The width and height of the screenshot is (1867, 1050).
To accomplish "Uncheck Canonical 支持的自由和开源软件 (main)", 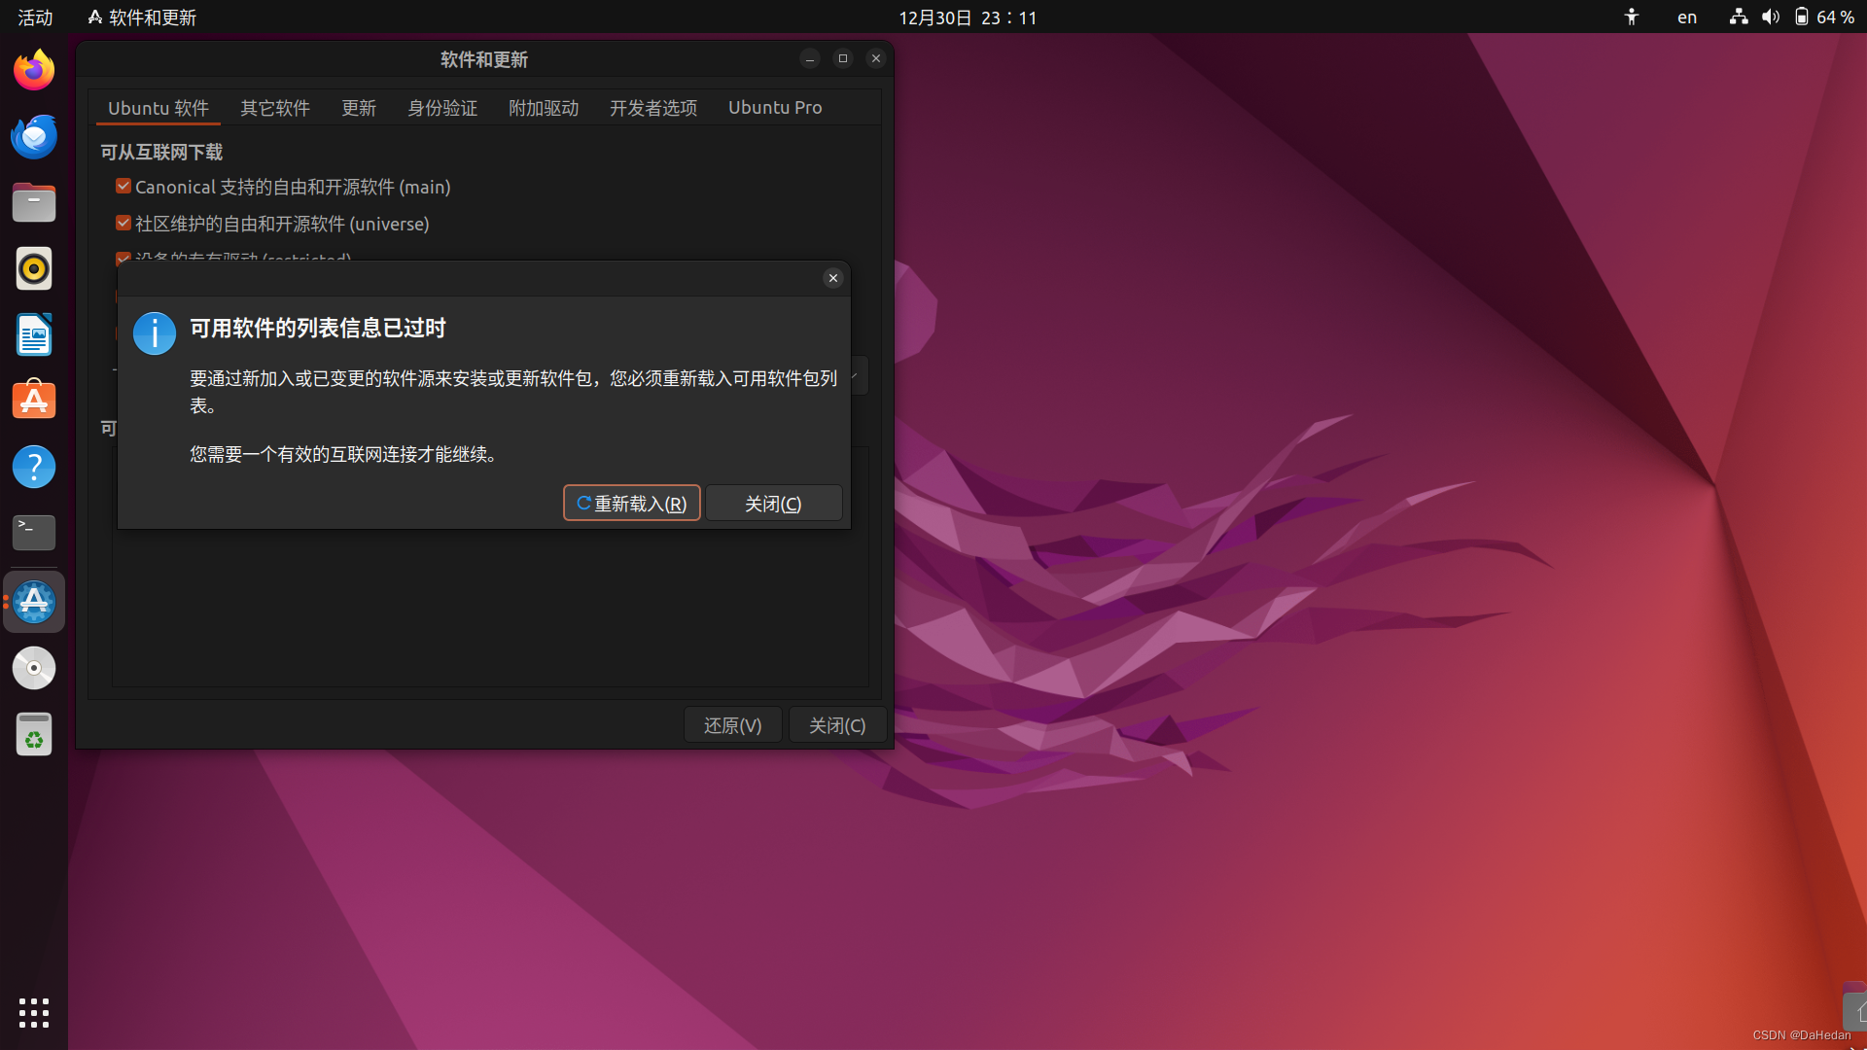I will point(123,186).
